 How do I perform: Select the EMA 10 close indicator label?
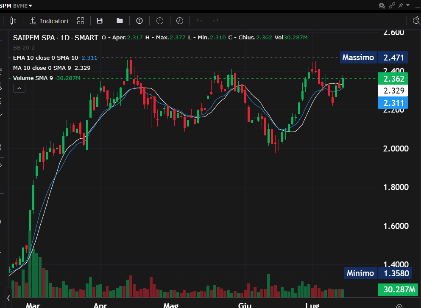[45, 58]
